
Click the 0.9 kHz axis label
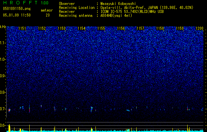point(3,76)
